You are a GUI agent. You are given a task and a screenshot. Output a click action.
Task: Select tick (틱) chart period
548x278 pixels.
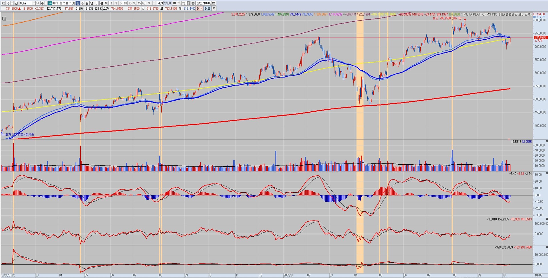coord(106,3)
